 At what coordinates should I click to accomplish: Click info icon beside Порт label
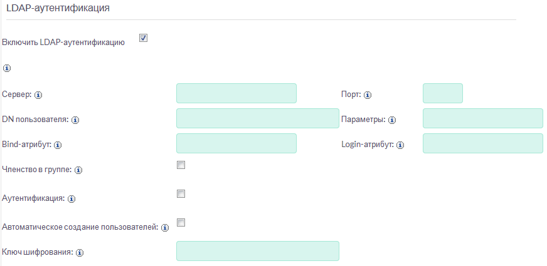coord(368,95)
